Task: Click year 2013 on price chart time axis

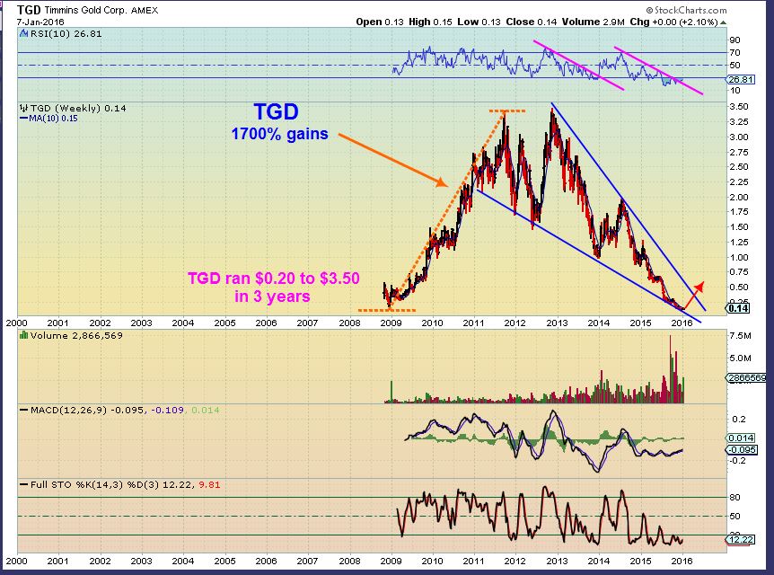Action: 557,323
